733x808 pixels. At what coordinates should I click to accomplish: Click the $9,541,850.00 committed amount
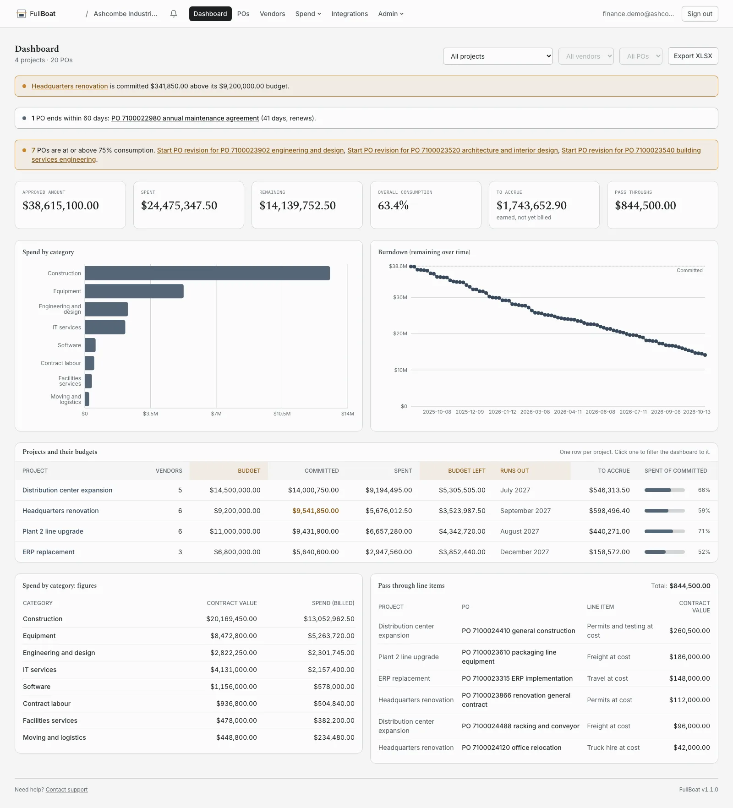(x=316, y=511)
